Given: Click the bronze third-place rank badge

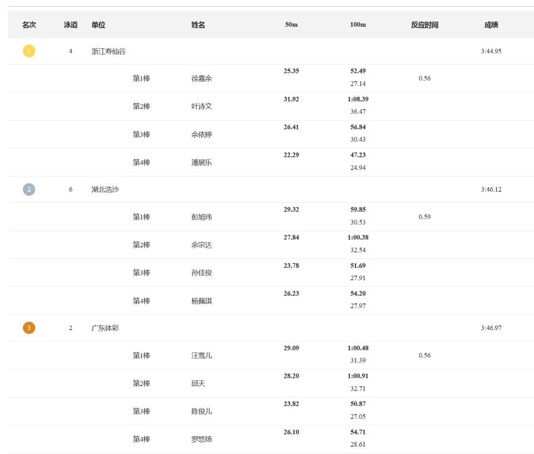Looking at the screenshot, I should (x=29, y=328).
